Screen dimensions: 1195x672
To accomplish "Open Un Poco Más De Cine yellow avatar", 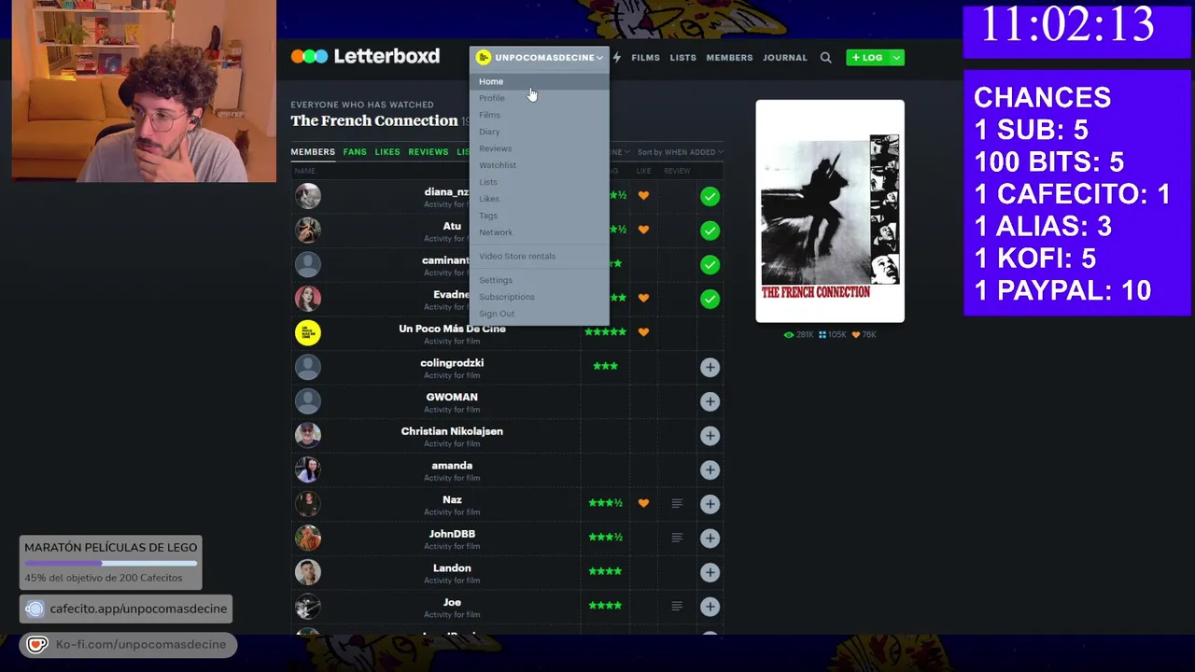I will (308, 332).
